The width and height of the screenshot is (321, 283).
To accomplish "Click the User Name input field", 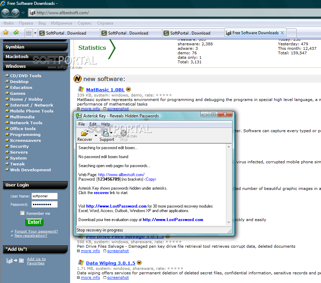I will 44,196.
